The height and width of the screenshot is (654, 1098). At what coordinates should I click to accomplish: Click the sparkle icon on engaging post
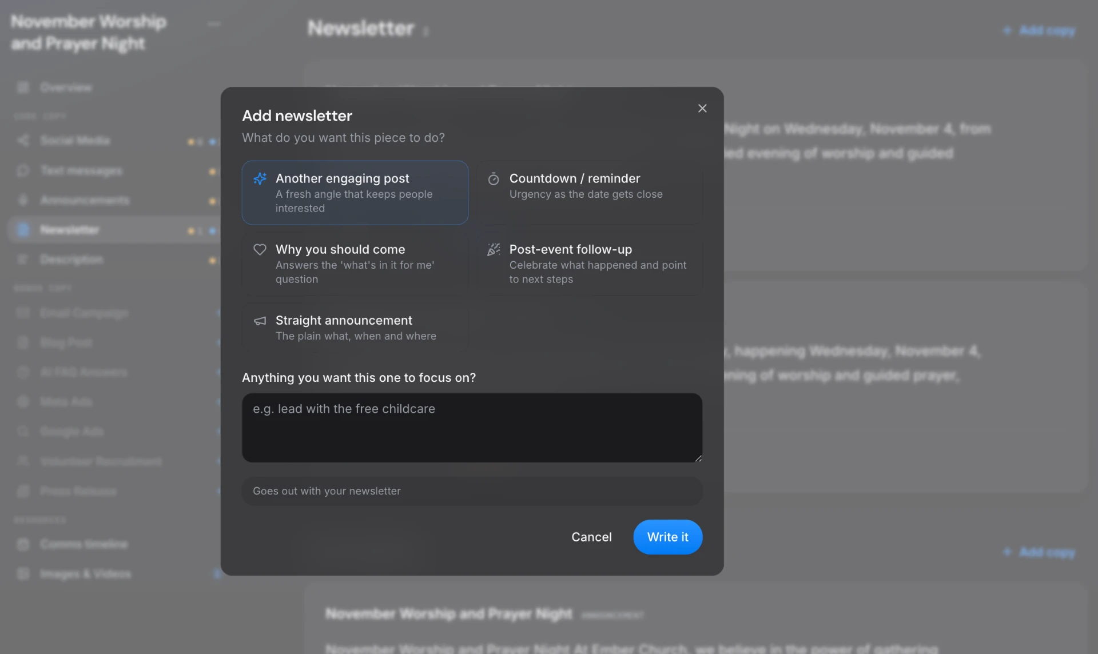click(x=260, y=178)
